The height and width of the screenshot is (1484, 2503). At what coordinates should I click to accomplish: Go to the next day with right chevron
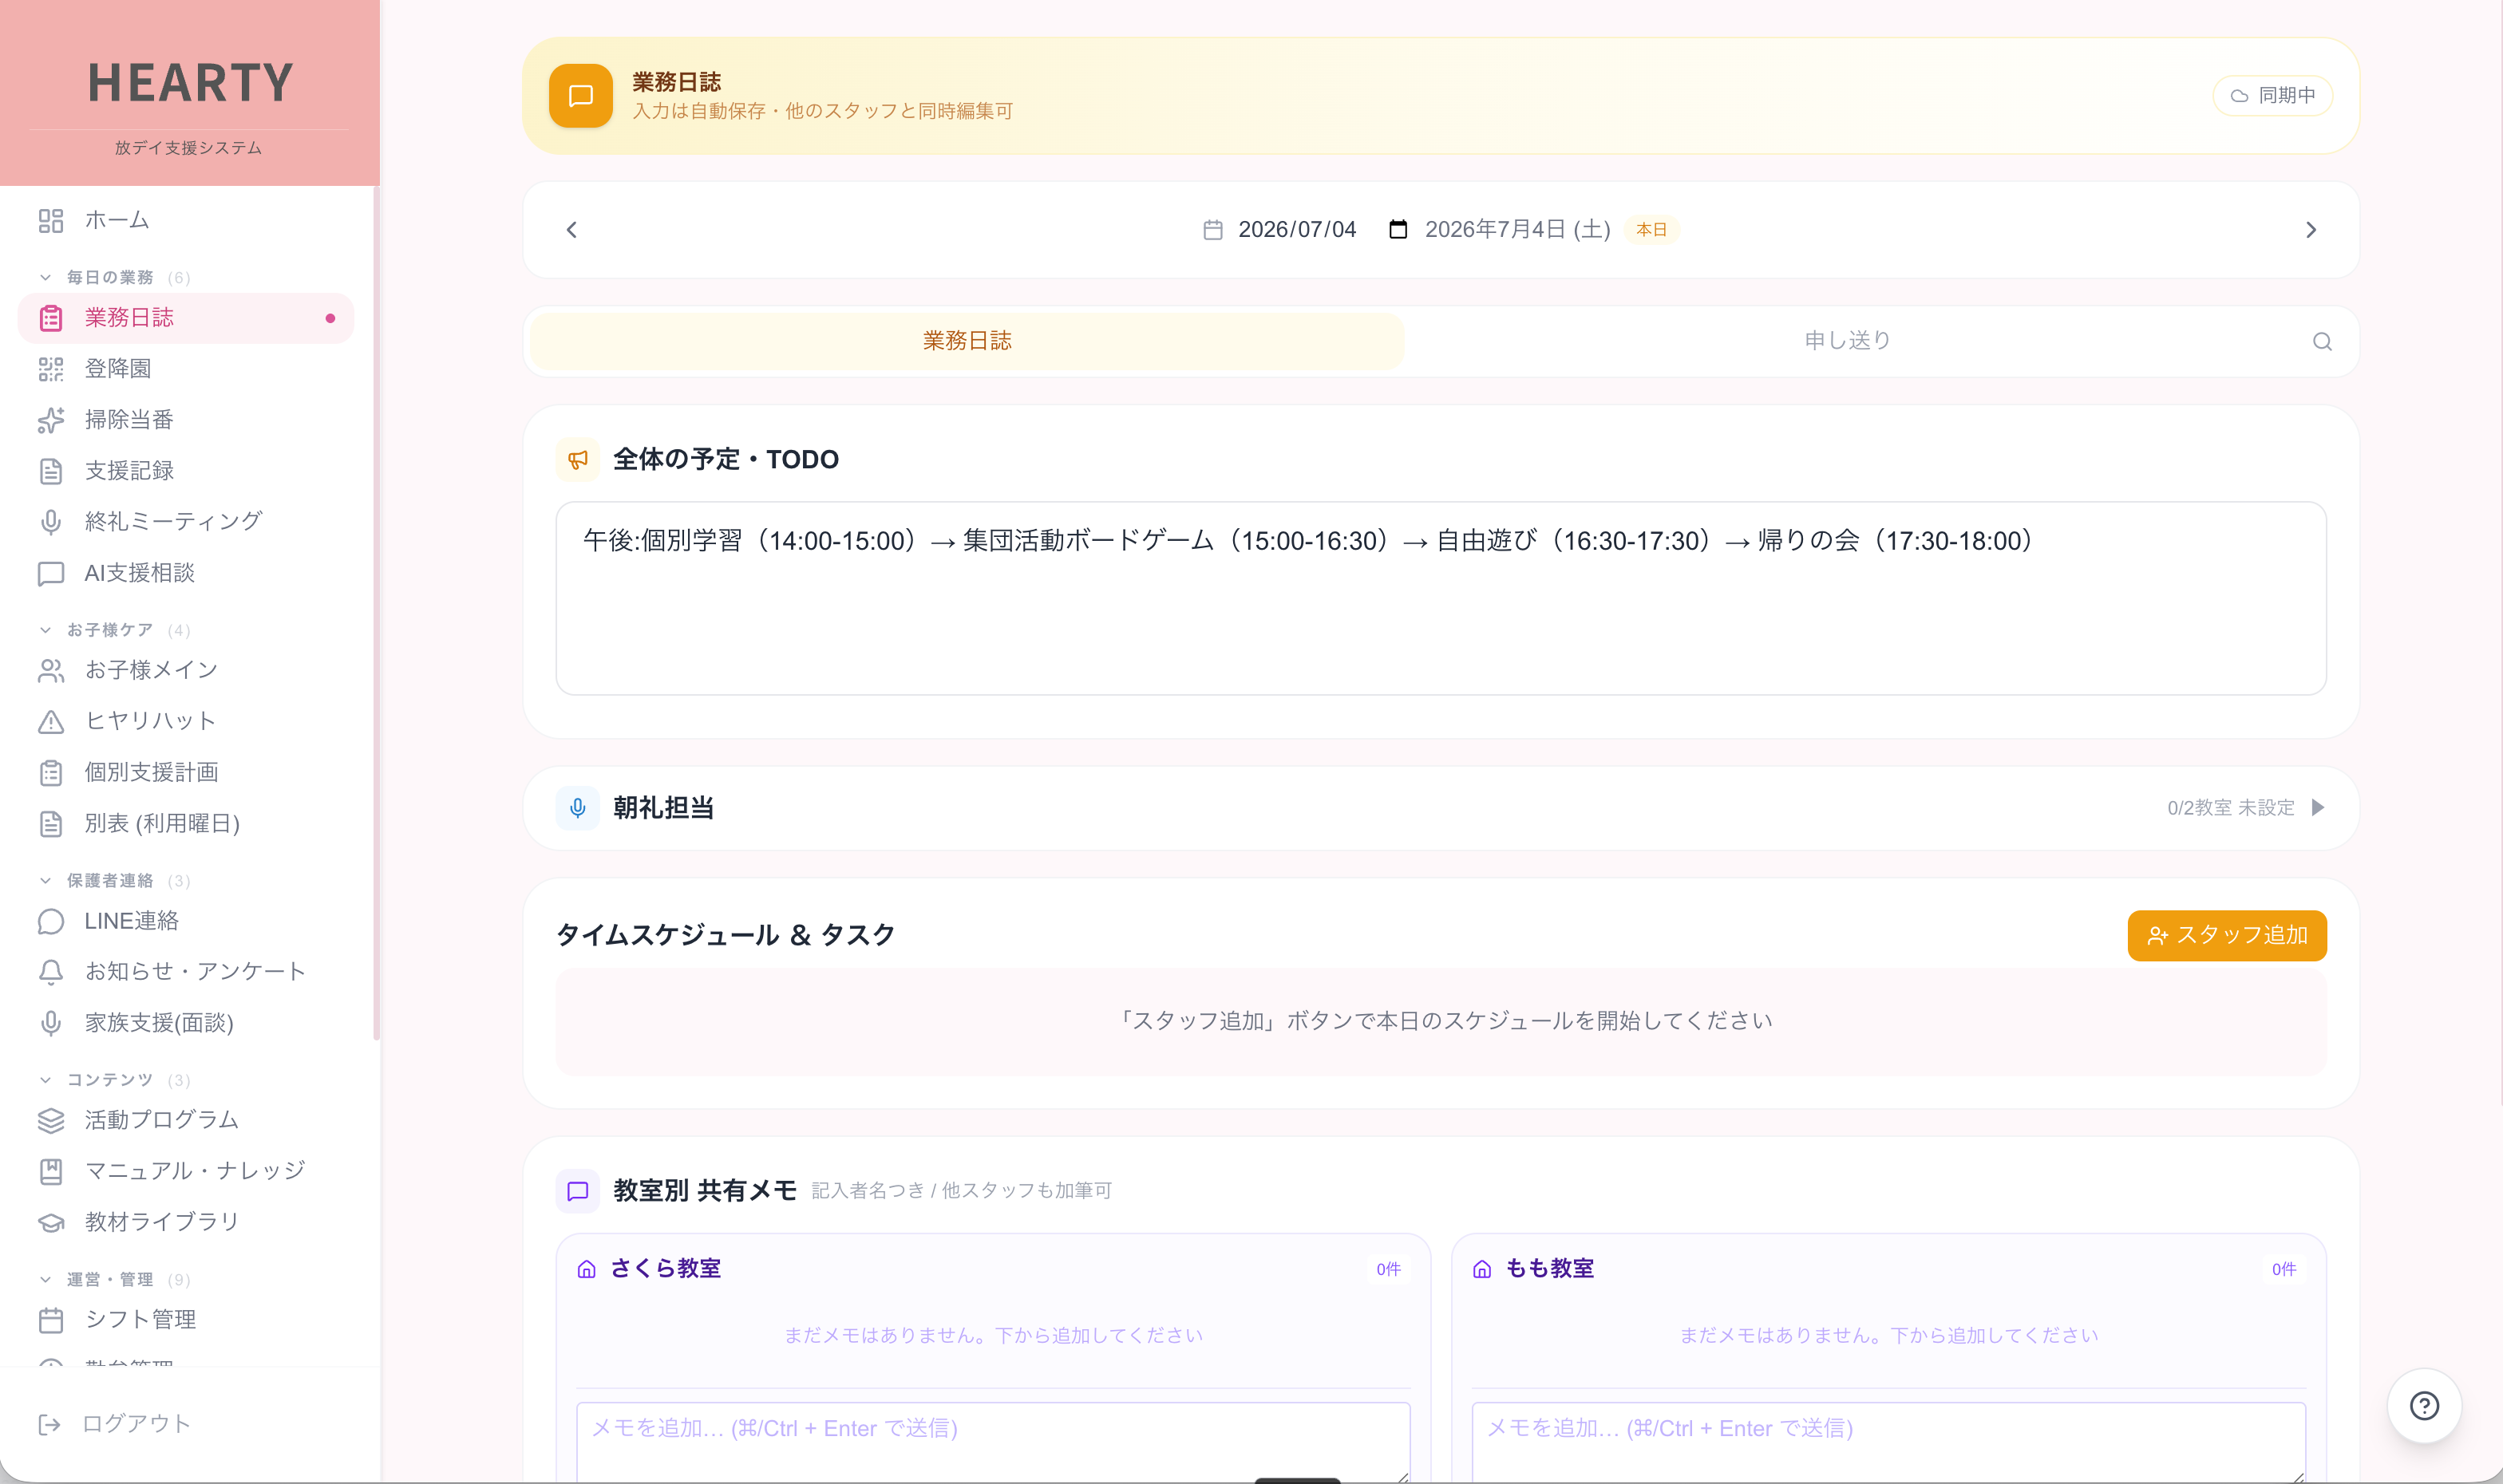tap(2311, 230)
